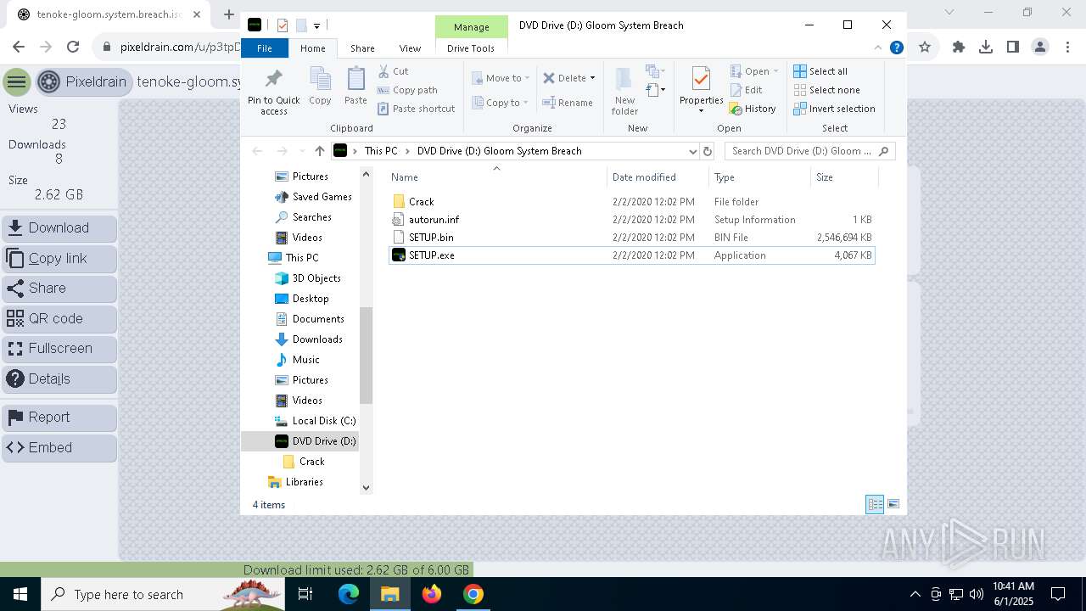Open Pixeldrain hamburger menu icon

coord(16,82)
